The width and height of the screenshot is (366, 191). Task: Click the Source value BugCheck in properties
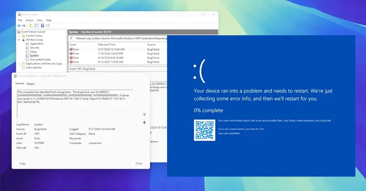[x=41, y=129]
